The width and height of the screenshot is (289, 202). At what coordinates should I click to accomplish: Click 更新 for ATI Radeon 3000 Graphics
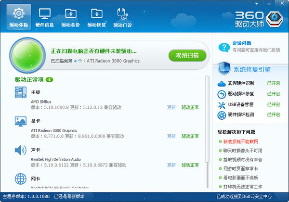tap(171, 136)
